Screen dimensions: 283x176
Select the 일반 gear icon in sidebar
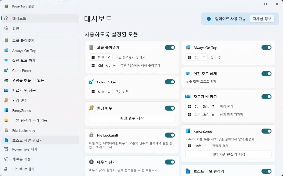(x=6, y=28)
